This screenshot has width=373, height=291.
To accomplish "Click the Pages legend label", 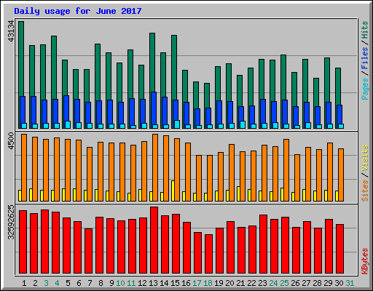I will [365, 89].
